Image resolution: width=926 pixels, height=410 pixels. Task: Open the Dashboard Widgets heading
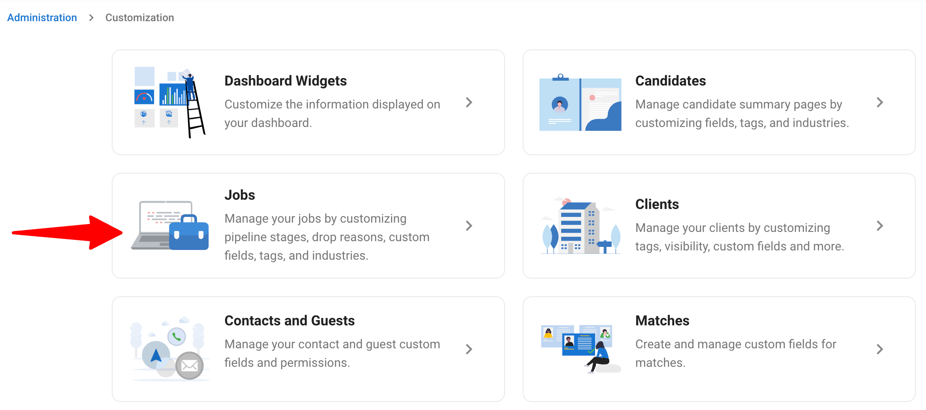(285, 81)
